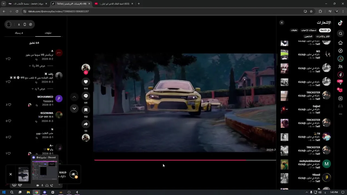This screenshot has width=347, height=195.
Task: Like the video with the heart icon
Action: point(86,82)
